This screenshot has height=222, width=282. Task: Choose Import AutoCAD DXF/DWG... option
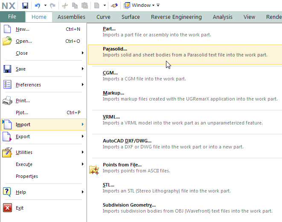(185, 144)
